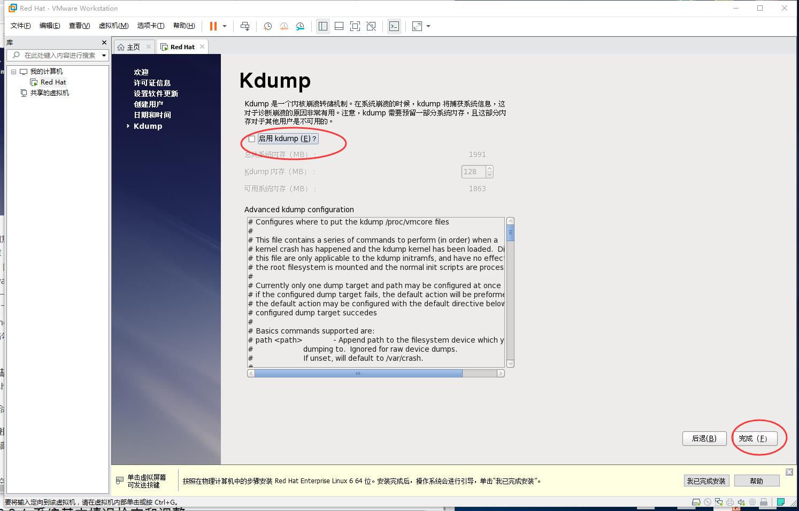Open the 编辑(E) menu
799x511 pixels.
point(50,26)
